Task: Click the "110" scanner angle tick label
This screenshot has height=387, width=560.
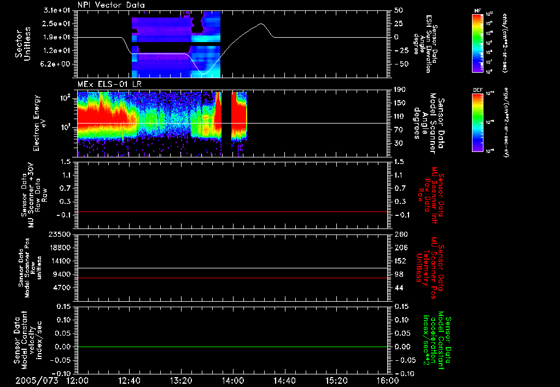Action: coord(400,116)
